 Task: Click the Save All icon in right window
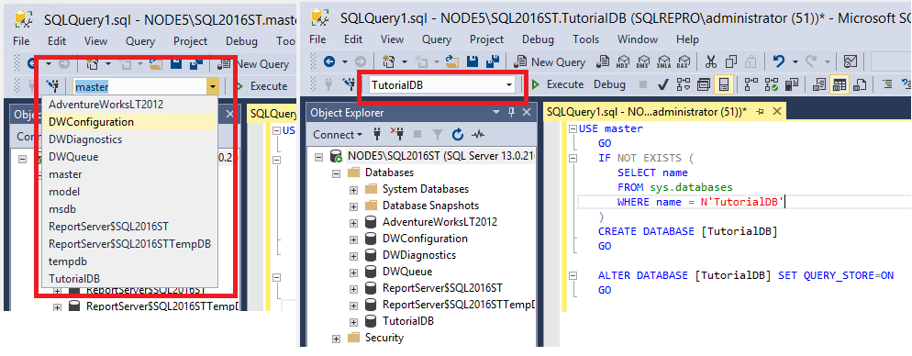(x=494, y=61)
